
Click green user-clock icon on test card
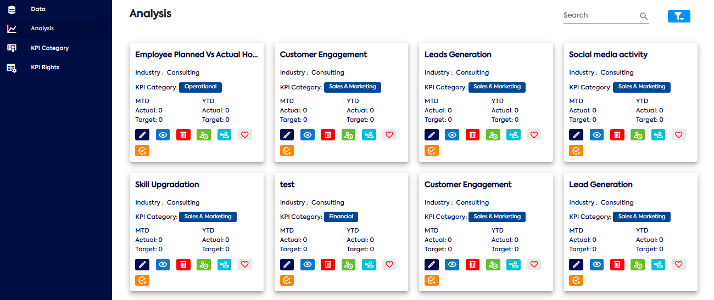(x=349, y=264)
